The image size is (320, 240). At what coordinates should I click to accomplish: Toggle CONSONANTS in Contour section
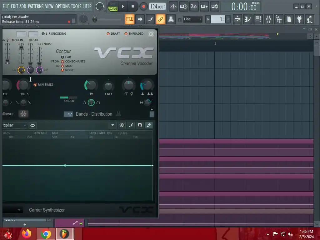73,62
